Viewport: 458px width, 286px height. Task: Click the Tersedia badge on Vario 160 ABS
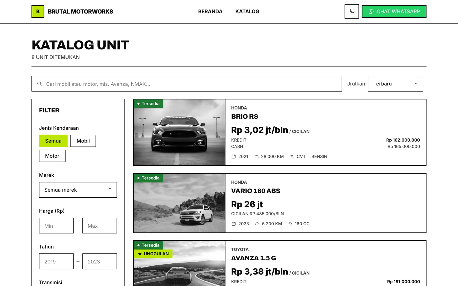[148, 178]
